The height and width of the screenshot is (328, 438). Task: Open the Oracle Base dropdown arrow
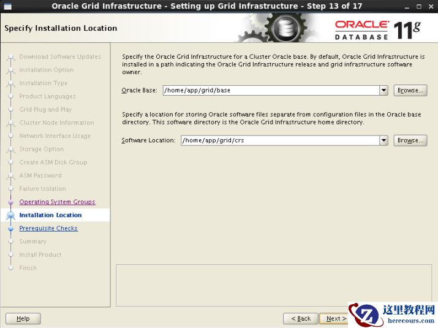(x=384, y=90)
